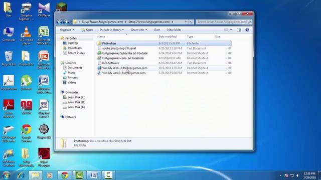Open the Organize menu
Viewport: 321px width, 180px height.
[x=67, y=30]
